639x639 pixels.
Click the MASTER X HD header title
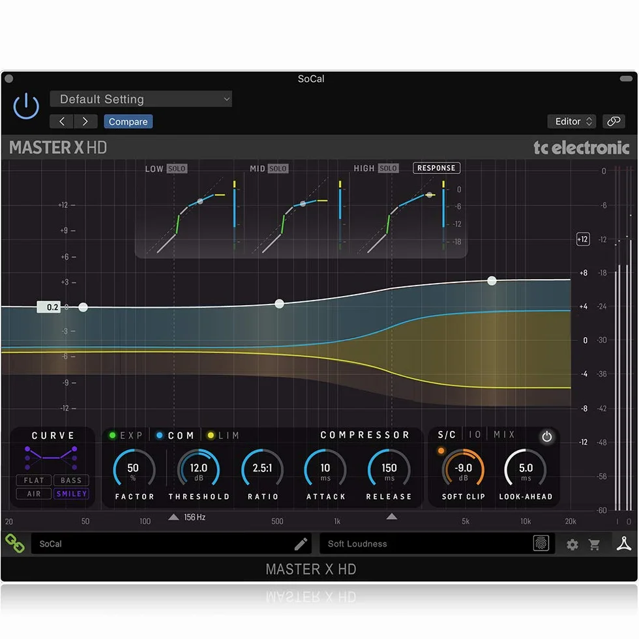(58, 147)
